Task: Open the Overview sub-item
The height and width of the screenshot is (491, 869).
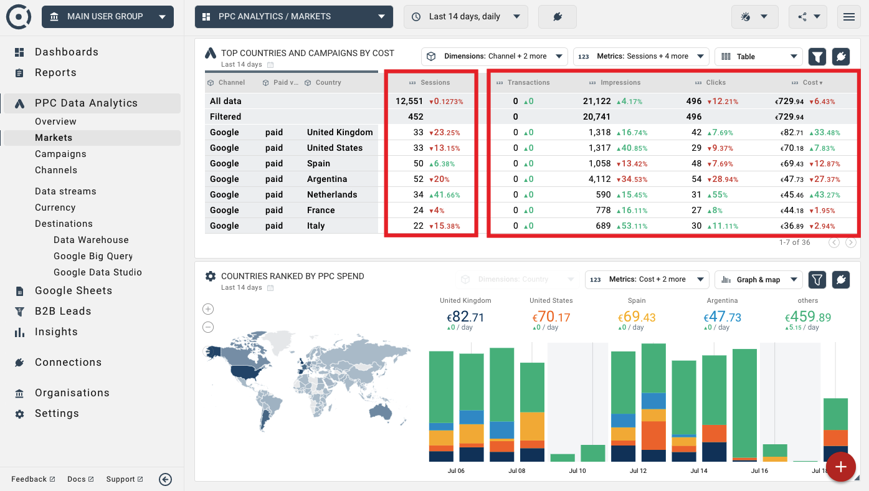Action: click(55, 122)
